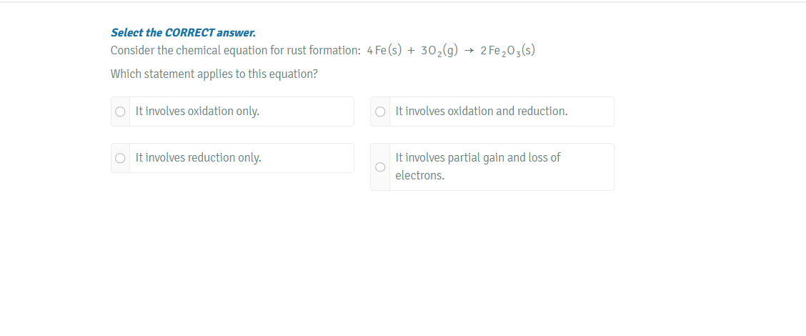Viewport: 806px width, 336px height.
Task: Click the answer text "It involves reduction only."
Action: (198, 158)
